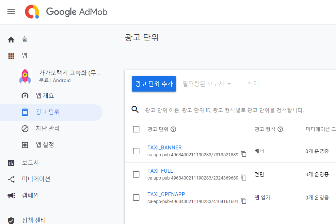
Task: Click the ad unit search field
Action: pos(224,110)
